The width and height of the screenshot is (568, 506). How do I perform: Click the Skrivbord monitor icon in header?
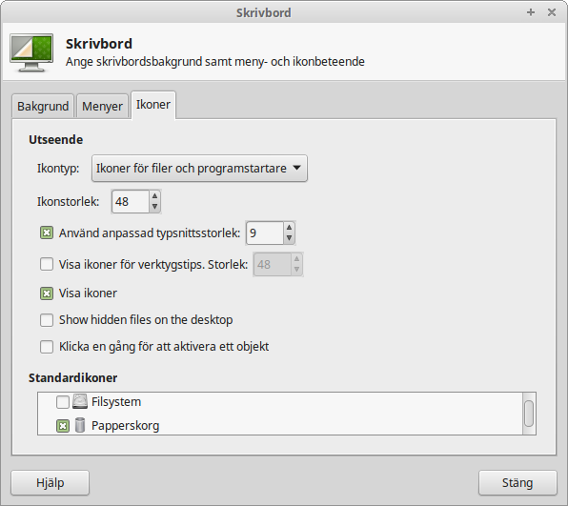31,52
